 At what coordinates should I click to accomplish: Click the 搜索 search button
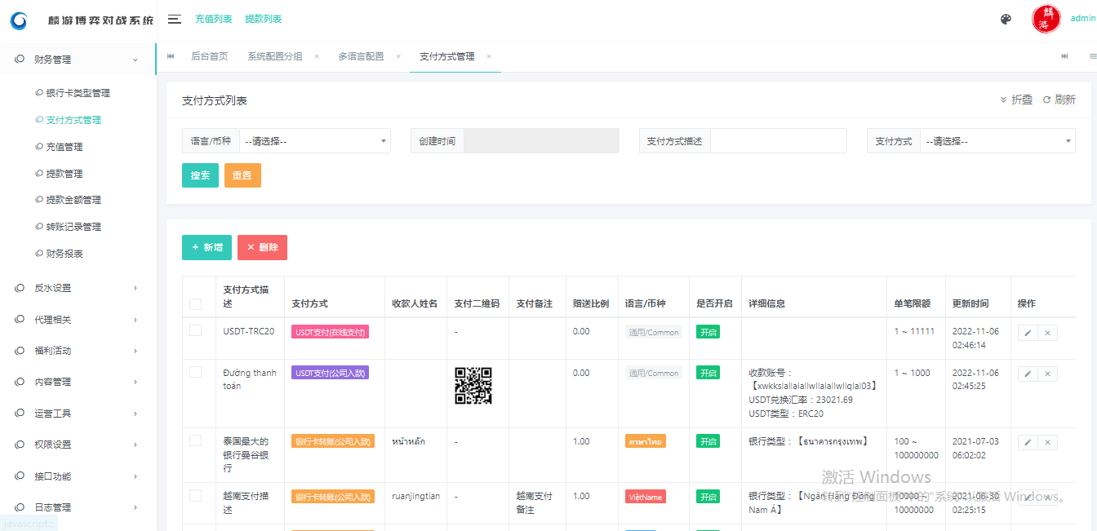tap(200, 175)
